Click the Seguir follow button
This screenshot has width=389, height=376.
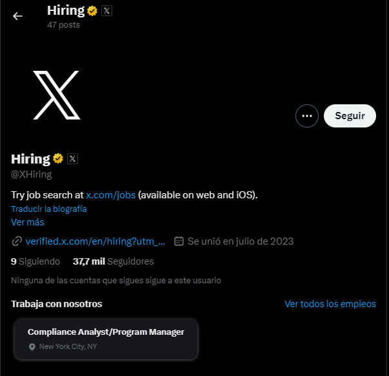350,116
